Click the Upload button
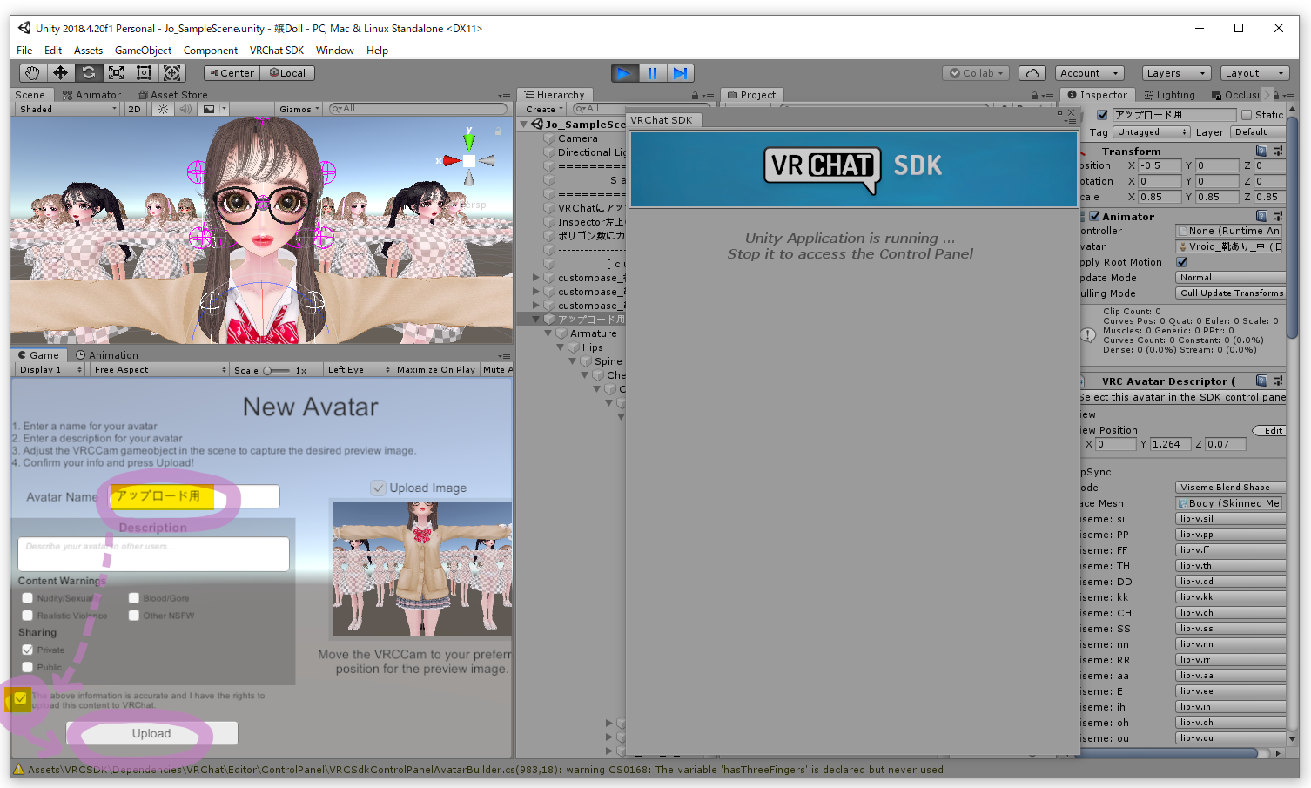 click(x=151, y=734)
